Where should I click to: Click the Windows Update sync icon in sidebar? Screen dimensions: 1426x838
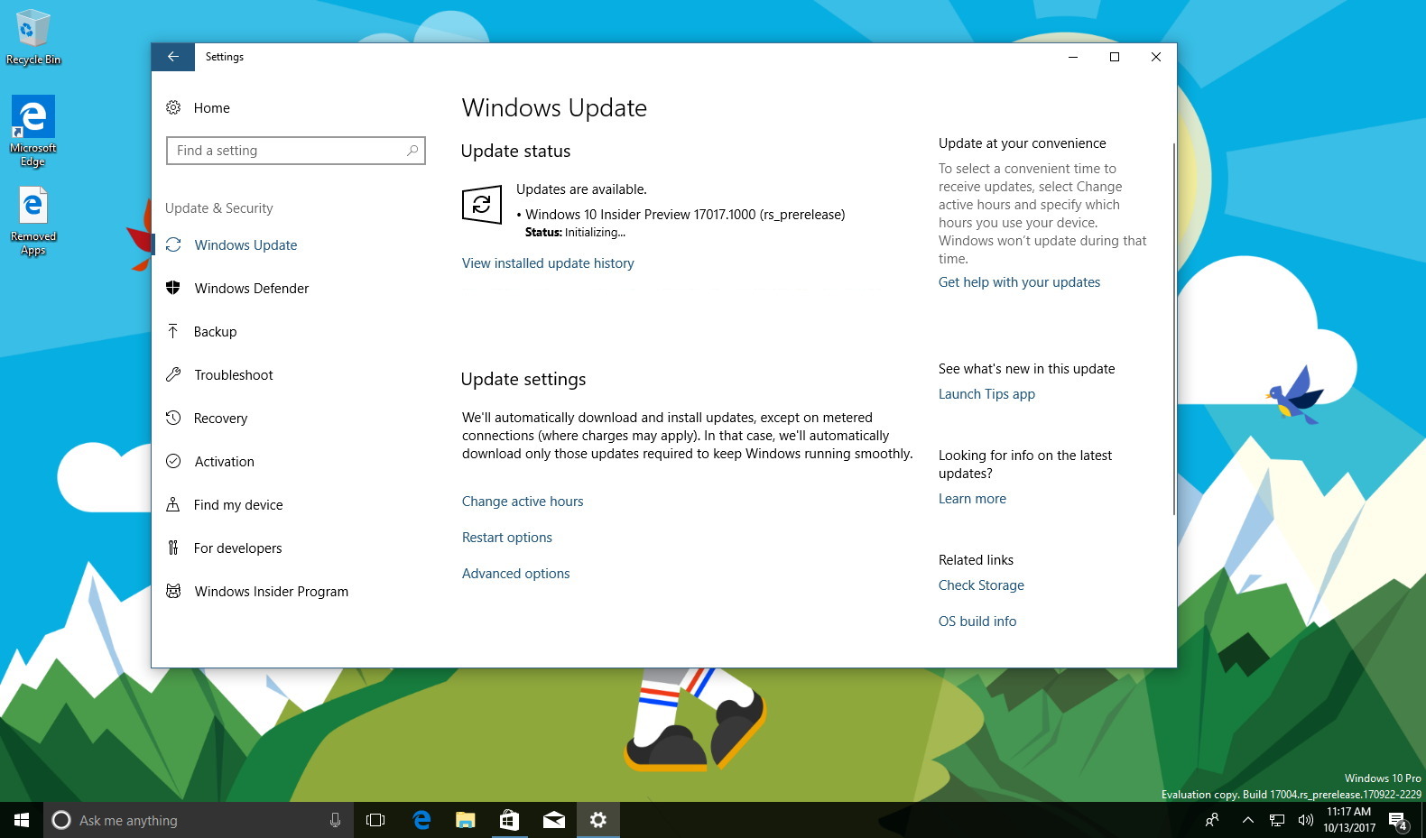pyautogui.click(x=173, y=244)
